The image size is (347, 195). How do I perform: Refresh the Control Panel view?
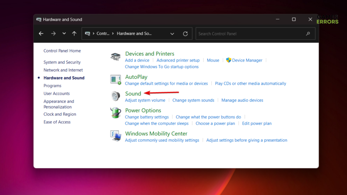pos(185,34)
